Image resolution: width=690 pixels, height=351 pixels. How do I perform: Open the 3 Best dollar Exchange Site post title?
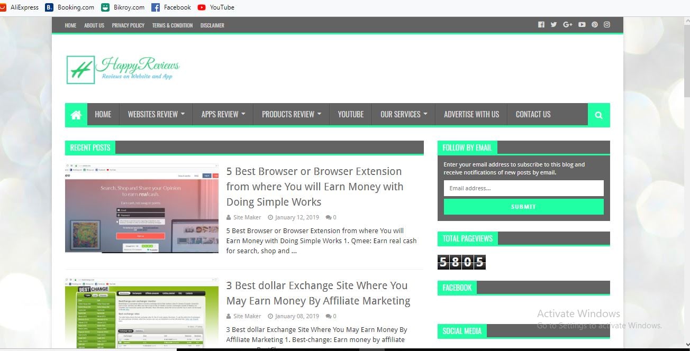tap(318, 293)
